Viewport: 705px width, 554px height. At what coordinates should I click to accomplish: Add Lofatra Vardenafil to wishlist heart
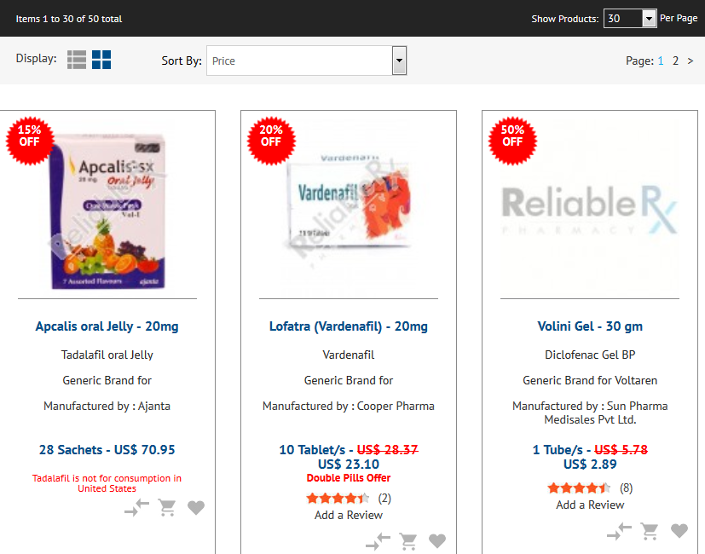pos(437,541)
